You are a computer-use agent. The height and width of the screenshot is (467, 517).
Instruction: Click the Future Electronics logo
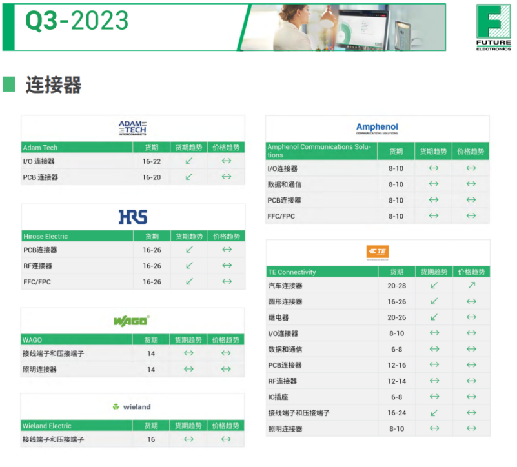coord(493,27)
